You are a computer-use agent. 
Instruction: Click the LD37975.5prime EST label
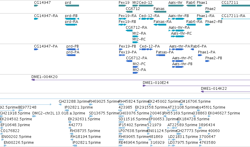(183, 143)
